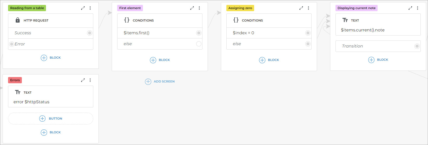Click the Displaying current note label
The width and height of the screenshot is (428, 145).
coord(356,8)
